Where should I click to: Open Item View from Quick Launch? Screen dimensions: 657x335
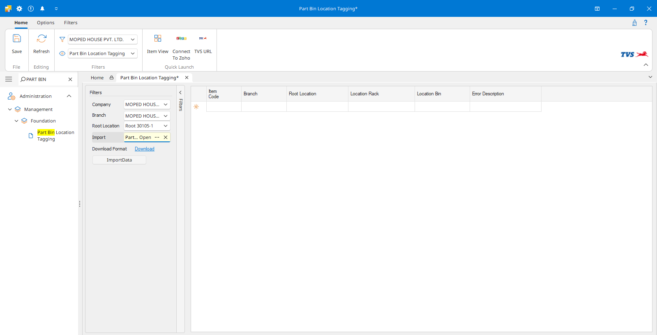157,39
